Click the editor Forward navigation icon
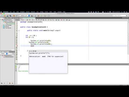Viewport: 129px width, 97px height. 33,20
